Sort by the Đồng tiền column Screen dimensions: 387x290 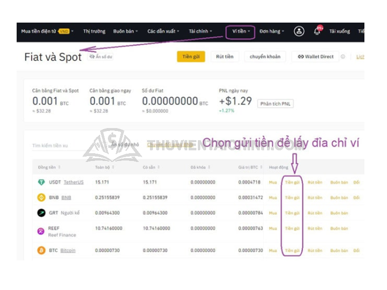click(x=49, y=167)
